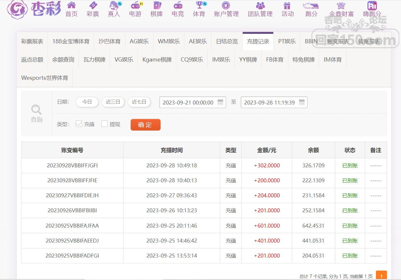The height and width of the screenshot is (280, 401).
Task: Open the 彩票 lottery icon
Action: pyautogui.click(x=93, y=6)
